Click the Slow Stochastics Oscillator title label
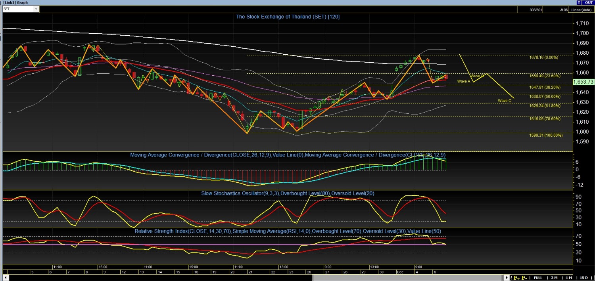595x281 pixels. tap(288, 193)
